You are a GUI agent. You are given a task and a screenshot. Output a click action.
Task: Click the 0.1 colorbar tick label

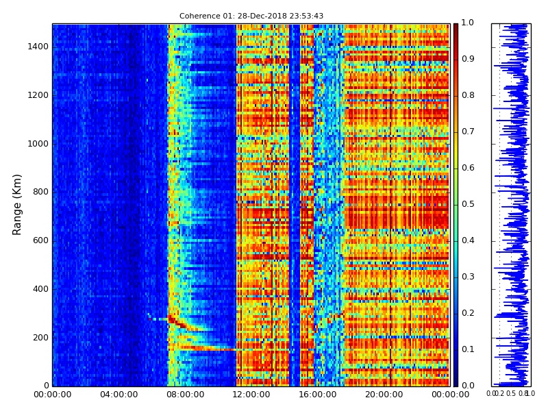[x=468, y=349]
